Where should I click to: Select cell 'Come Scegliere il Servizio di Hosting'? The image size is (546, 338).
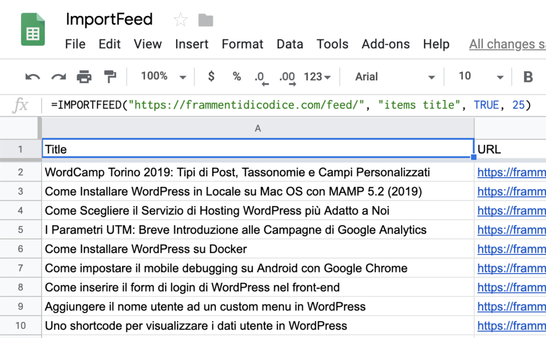pos(258,210)
